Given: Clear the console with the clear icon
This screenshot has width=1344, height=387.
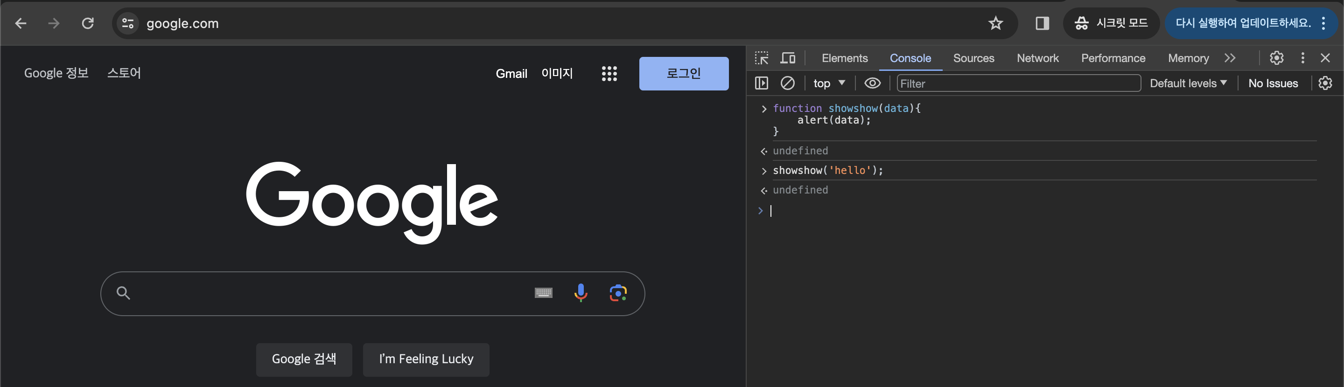Looking at the screenshot, I should [787, 83].
